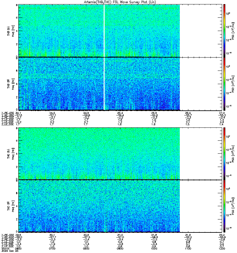Click the 'THC B⊥ freq [Hz]' axis label
This screenshot has height=253, width=237.
click(x=11, y=154)
